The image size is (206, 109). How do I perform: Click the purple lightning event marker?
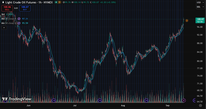pos(184,101)
